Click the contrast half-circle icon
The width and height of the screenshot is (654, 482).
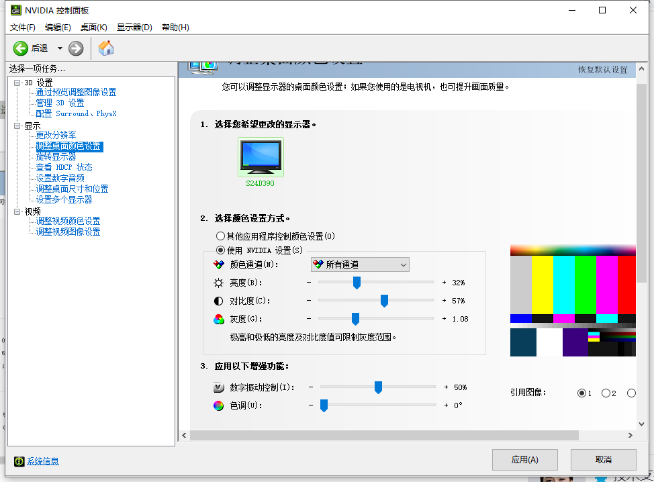coord(220,301)
